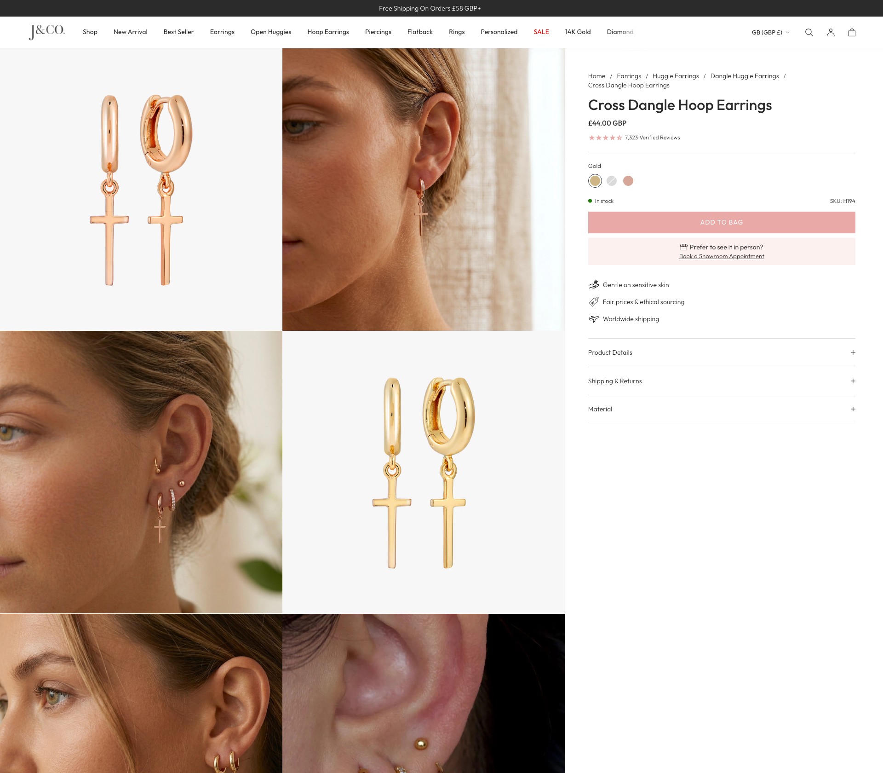Open Earrings menu in navigation bar
The width and height of the screenshot is (883, 773).
tap(222, 32)
